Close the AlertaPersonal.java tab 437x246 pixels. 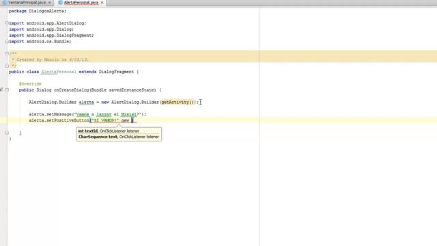102,3
